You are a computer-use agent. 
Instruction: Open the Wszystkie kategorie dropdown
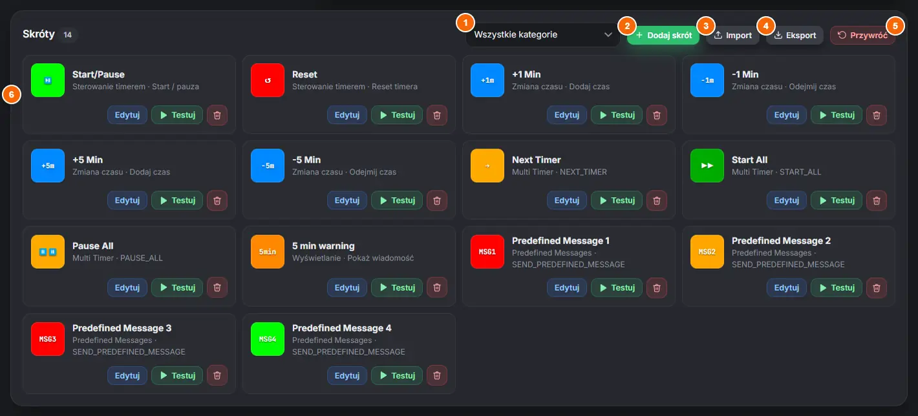tap(543, 35)
